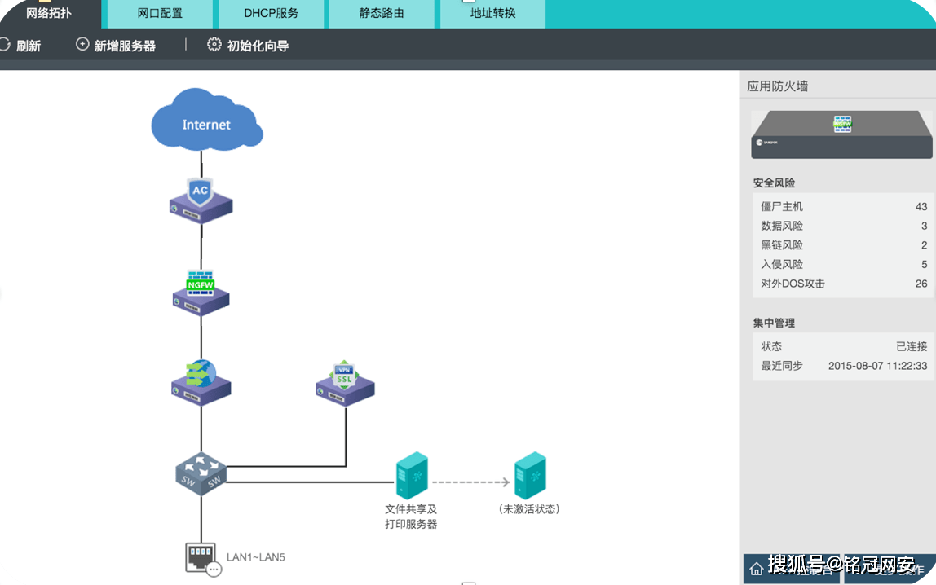
Task: Select the NGFW firewall device
Action: pos(201,292)
